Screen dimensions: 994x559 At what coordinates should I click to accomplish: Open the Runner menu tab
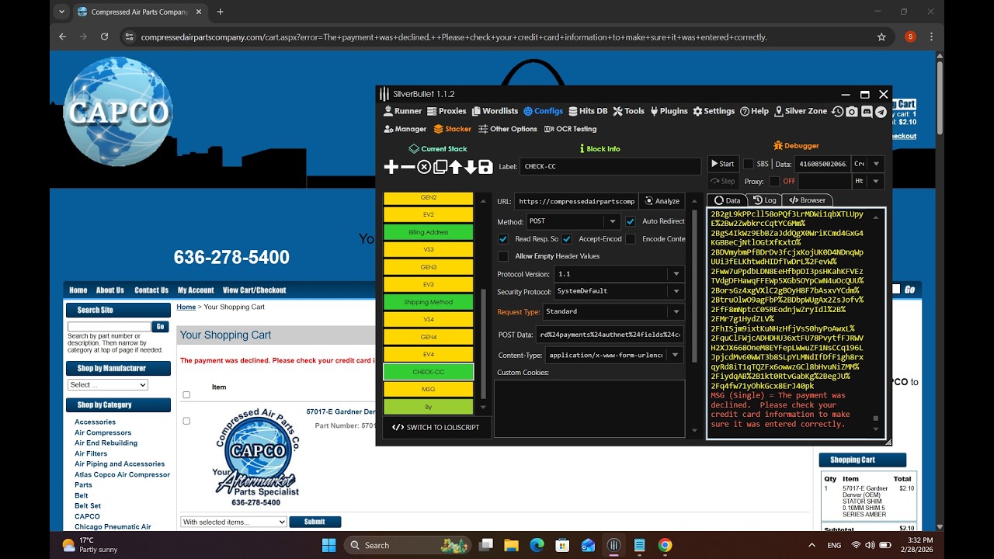point(402,111)
